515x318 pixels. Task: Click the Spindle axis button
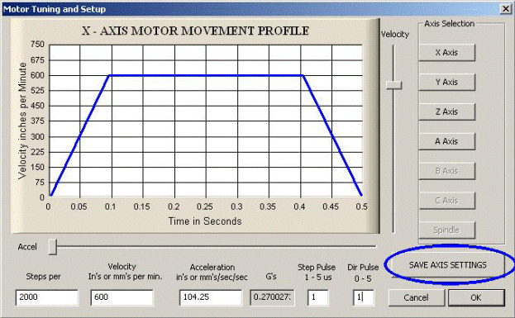coord(446,230)
